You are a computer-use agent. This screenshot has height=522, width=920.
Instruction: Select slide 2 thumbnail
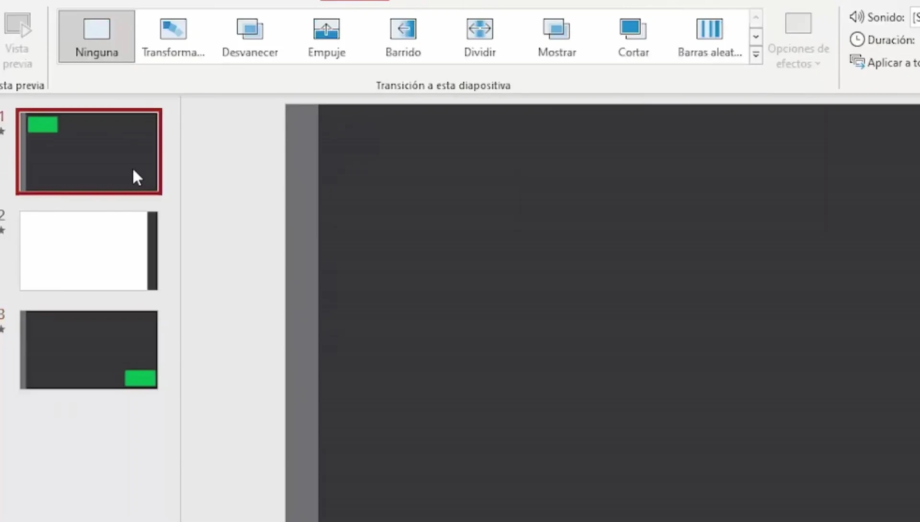pyautogui.click(x=89, y=250)
